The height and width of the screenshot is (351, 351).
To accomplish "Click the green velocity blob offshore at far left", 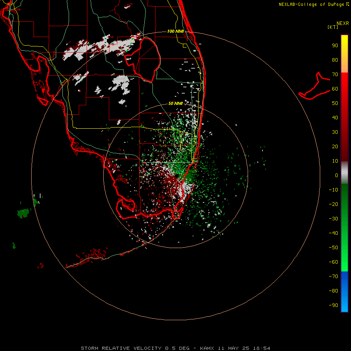I will pyautogui.click(x=23, y=213).
